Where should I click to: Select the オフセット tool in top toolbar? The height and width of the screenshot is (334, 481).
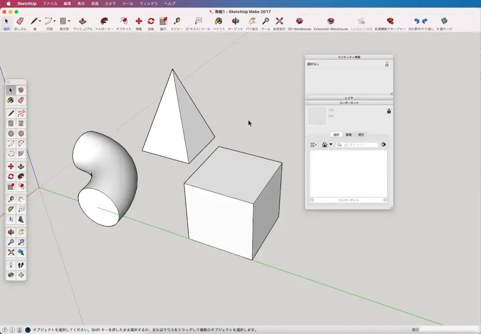pos(124,23)
